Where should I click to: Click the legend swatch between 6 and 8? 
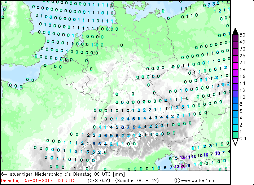[x=235, y=107]
